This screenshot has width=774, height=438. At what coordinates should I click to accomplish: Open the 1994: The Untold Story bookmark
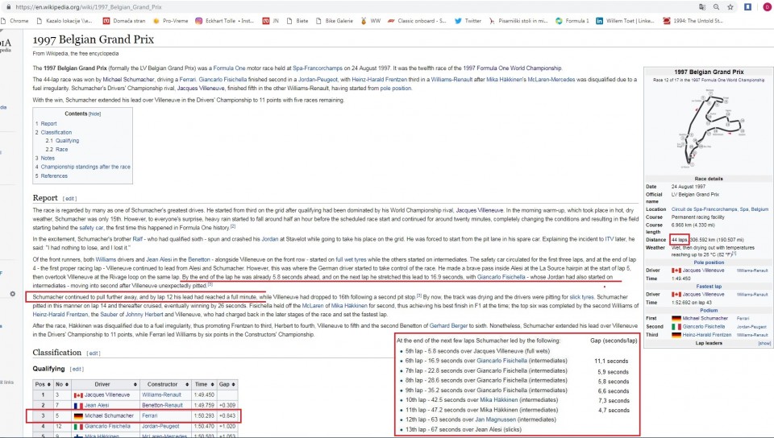pyautogui.click(x=693, y=21)
